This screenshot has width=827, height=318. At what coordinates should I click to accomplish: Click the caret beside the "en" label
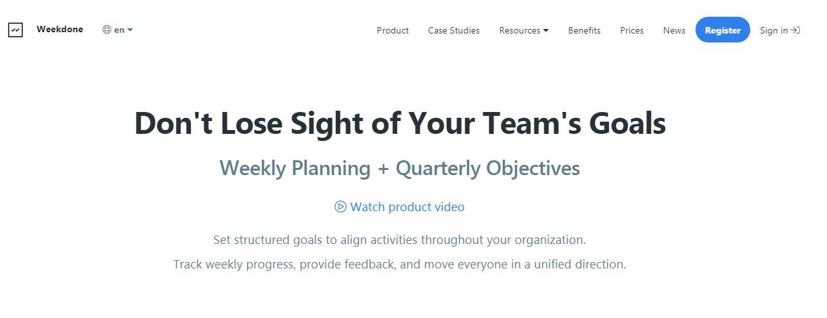coord(130,30)
